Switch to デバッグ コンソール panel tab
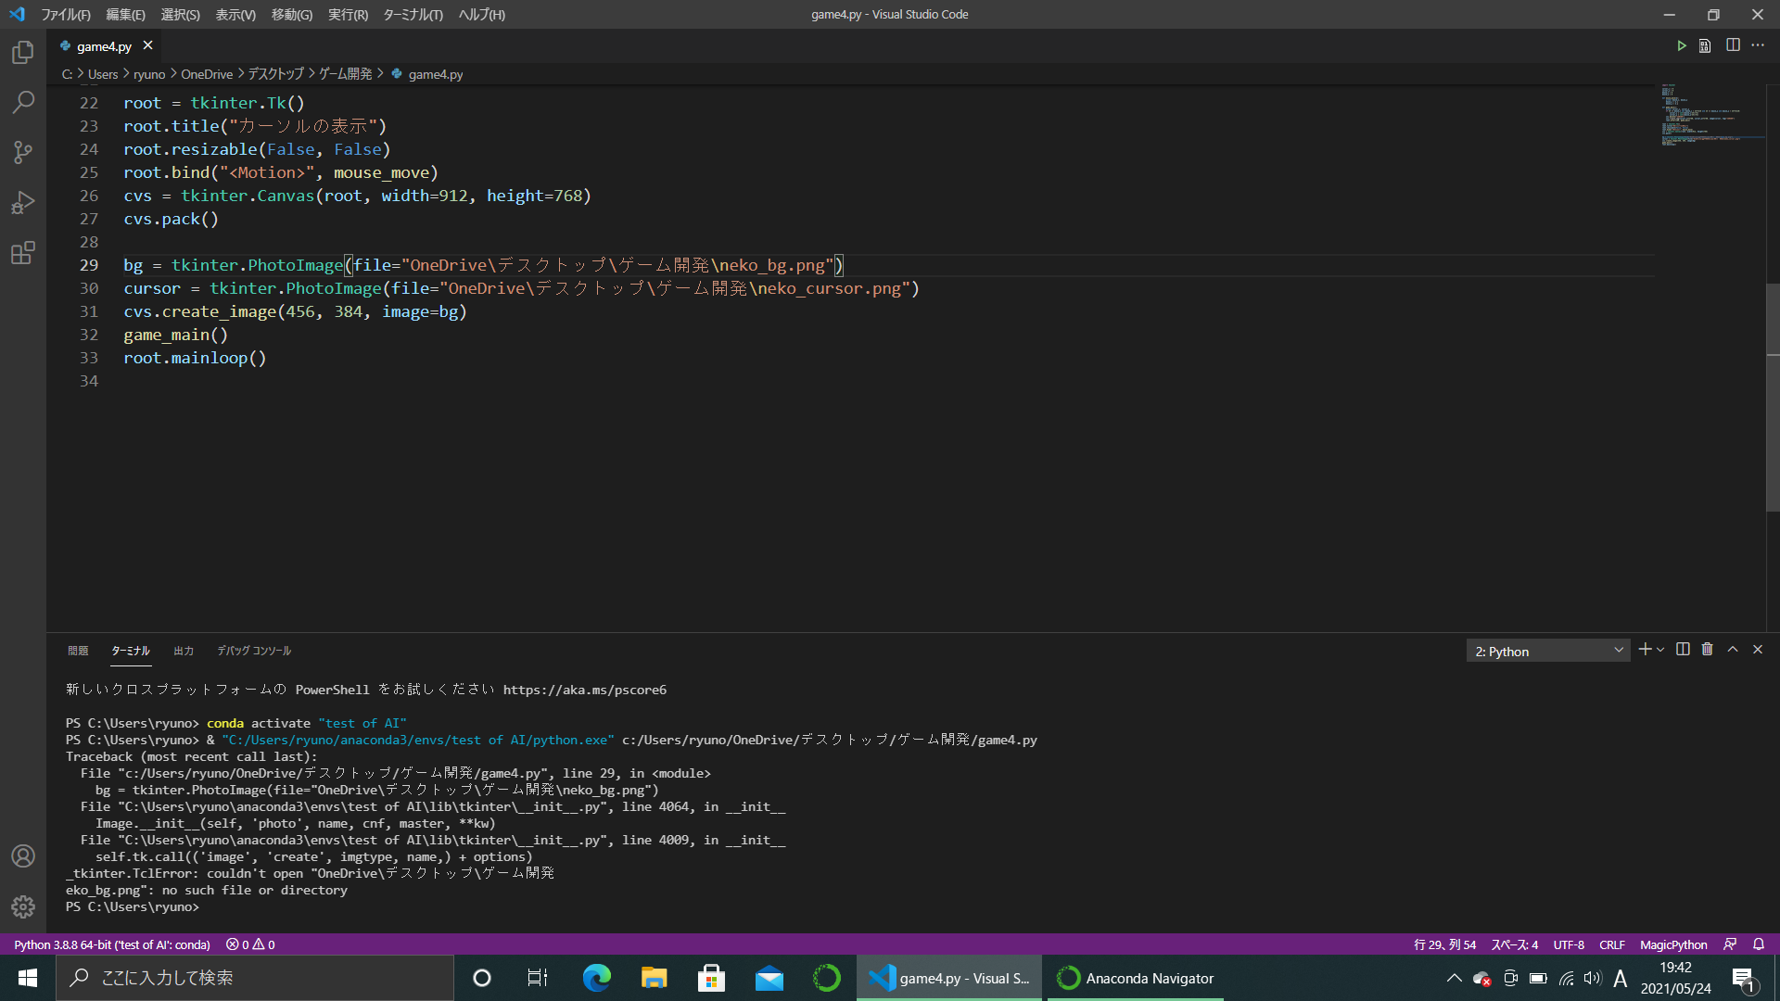 (254, 651)
